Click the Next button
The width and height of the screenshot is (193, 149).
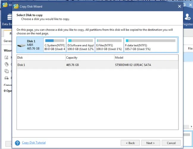[151, 143]
